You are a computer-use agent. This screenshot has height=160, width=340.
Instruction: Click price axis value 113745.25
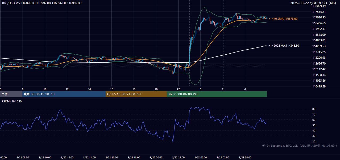pyautogui.click(x=319, y=52)
